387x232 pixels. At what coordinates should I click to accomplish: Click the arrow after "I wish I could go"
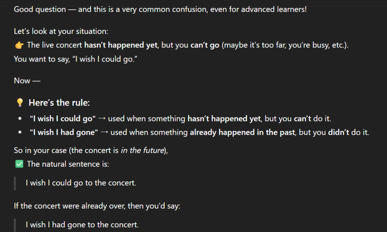pyautogui.click(x=101, y=118)
